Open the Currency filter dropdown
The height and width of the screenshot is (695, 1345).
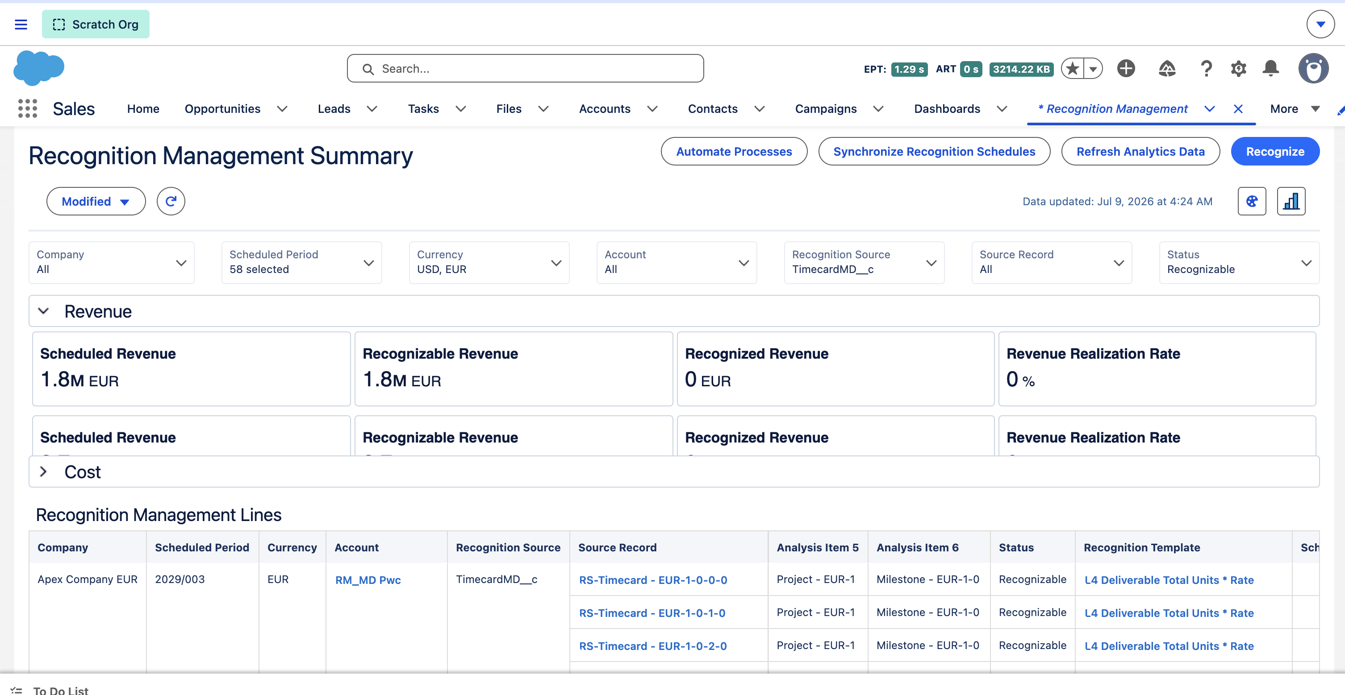tap(489, 262)
